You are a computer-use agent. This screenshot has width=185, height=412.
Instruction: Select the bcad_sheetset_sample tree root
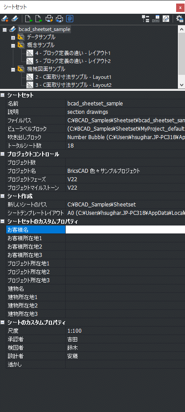(x=44, y=29)
